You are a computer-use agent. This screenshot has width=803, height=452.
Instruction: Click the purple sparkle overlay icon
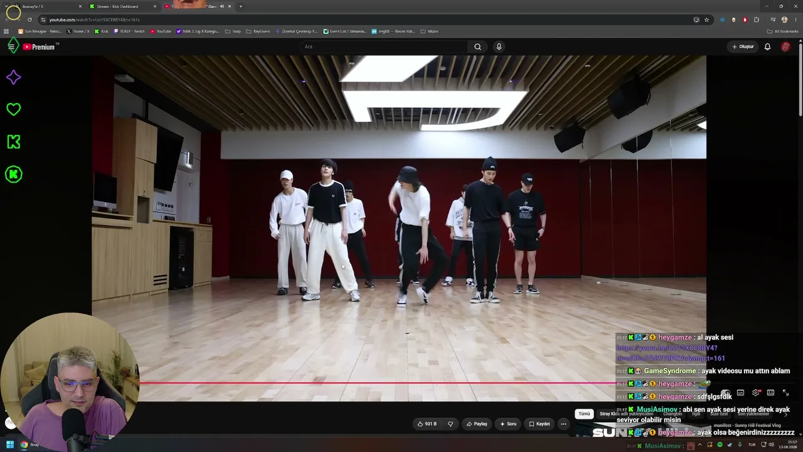(13, 77)
